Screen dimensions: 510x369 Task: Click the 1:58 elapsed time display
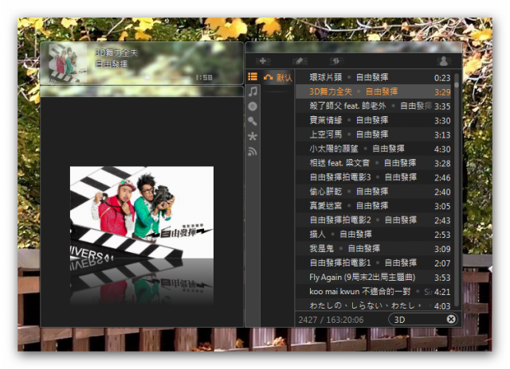tap(204, 78)
